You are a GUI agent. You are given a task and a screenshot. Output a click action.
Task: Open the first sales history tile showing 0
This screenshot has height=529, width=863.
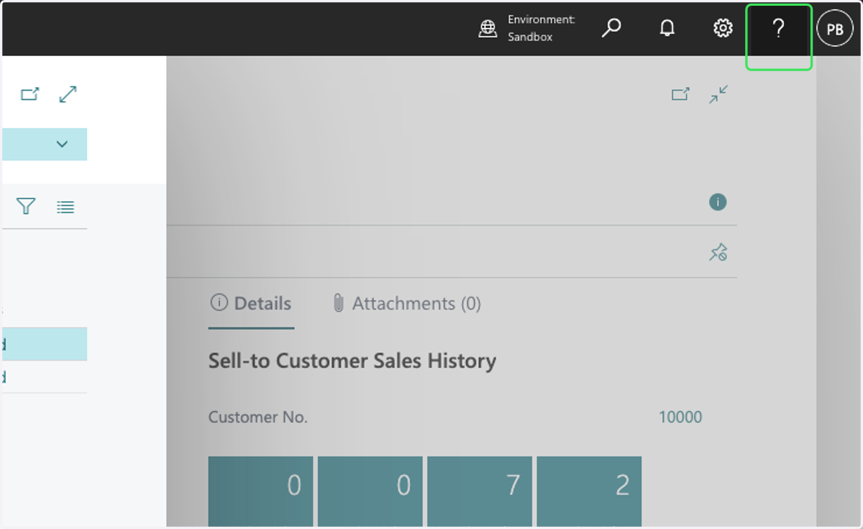pos(261,492)
